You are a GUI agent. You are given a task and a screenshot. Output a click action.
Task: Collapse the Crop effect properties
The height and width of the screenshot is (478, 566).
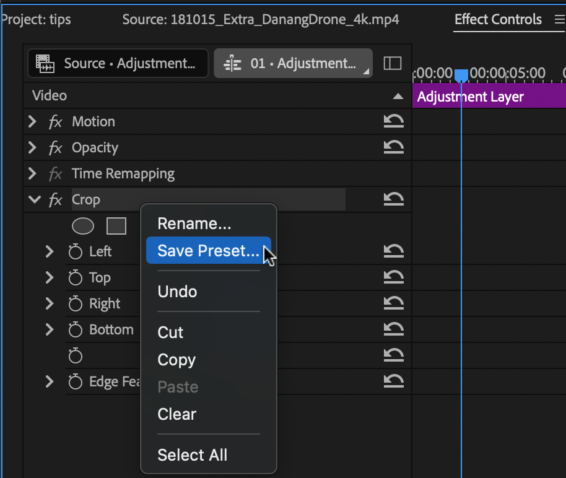[34, 199]
